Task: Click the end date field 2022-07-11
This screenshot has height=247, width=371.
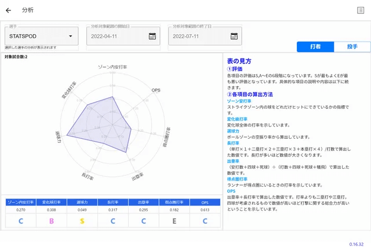Action: click(197, 36)
